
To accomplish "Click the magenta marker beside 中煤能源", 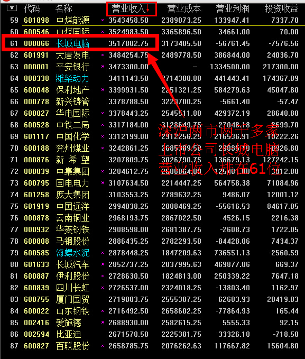I will click(x=103, y=20).
